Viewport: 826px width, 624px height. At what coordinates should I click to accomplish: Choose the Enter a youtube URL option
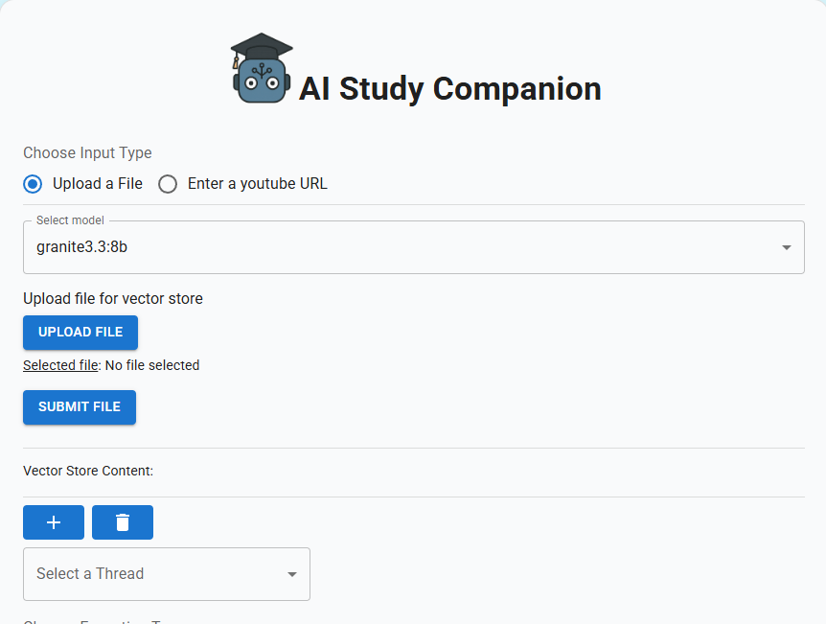(x=168, y=184)
